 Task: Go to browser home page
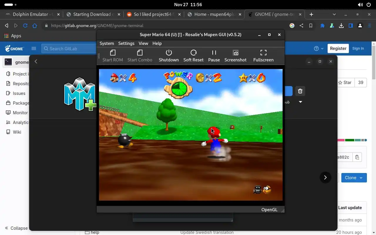pyautogui.click(x=35, y=26)
